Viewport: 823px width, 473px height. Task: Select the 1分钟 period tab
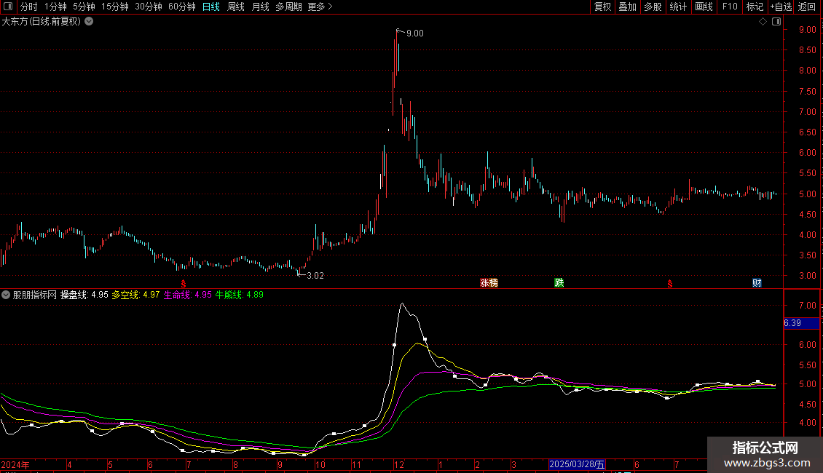coord(55,7)
